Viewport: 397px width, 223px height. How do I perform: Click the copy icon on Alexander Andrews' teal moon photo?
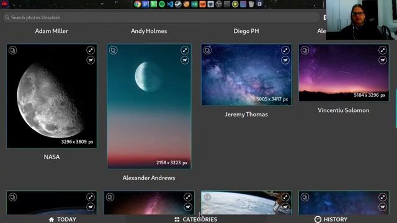pyautogui.click(x=113, y=50)
